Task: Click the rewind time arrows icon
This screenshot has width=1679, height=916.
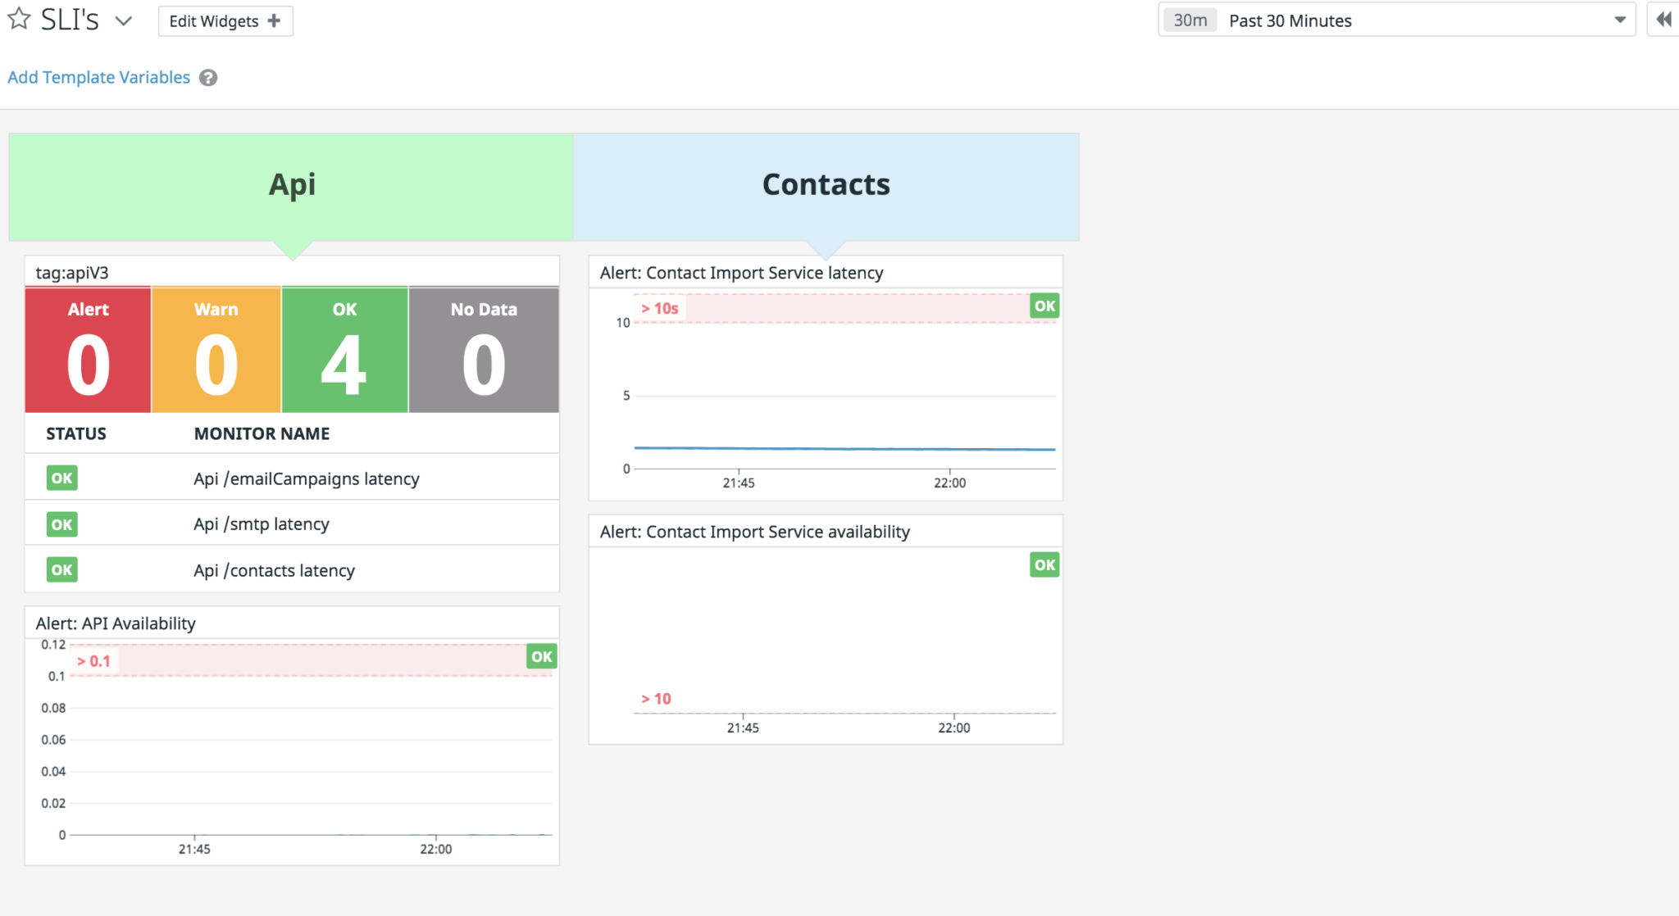Action: [x=1663, y=20]
